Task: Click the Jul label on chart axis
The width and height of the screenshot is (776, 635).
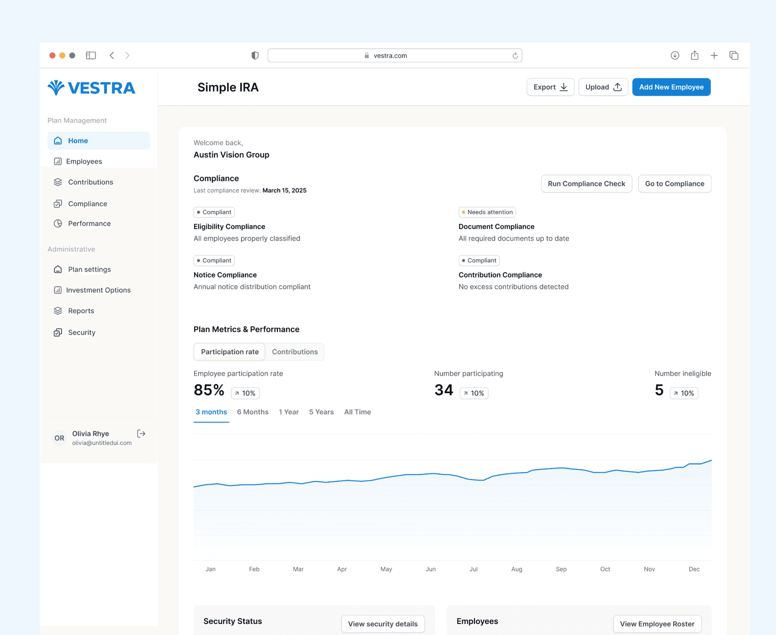Action: click(474, 569)
